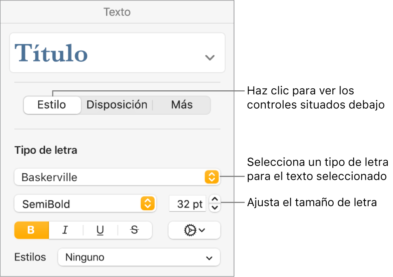Open the Título paragraph style dropdown
Viewport: 393px width, 277px height.
tap(117, 53)
